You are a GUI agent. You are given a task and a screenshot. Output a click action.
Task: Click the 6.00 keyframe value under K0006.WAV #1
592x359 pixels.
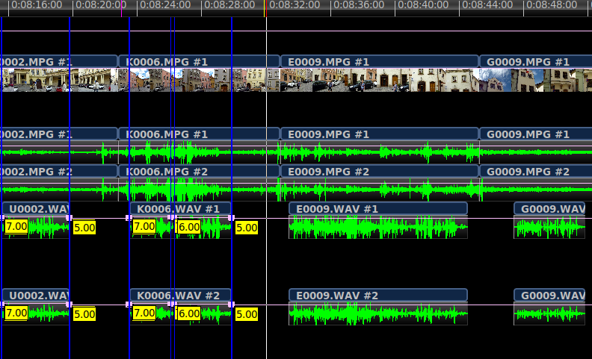(188, 227)
